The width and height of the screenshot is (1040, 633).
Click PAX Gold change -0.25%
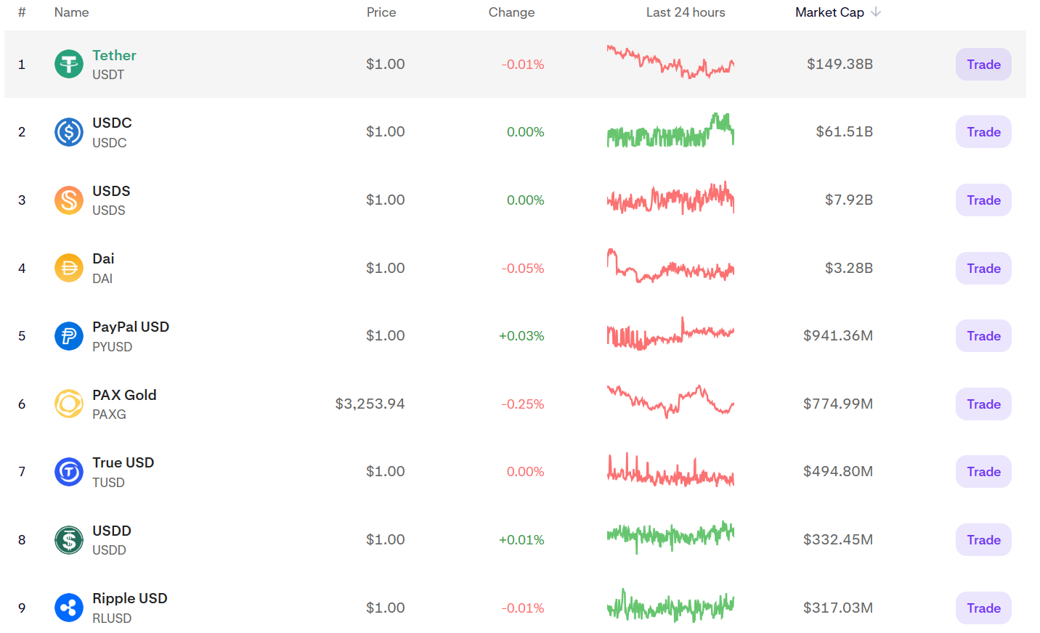[522, 404]
